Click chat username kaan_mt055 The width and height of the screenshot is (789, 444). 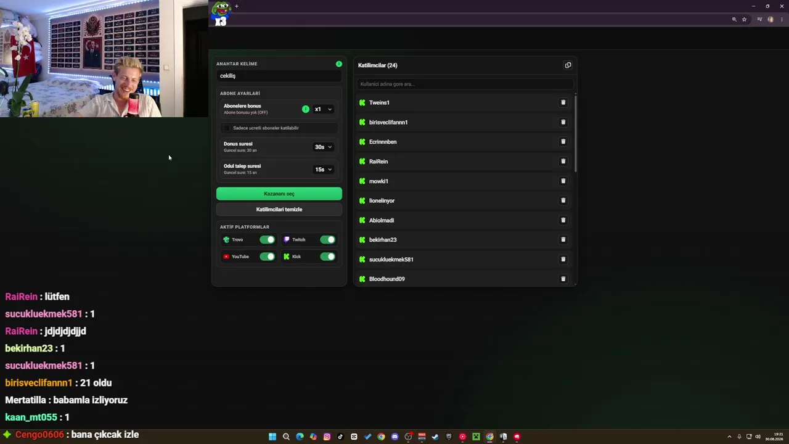click(x=31, y=417)
